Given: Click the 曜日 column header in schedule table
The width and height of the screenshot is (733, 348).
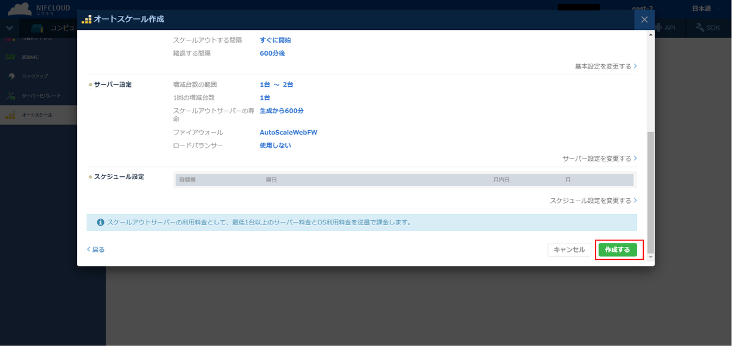Looking at the screenshot, I should pyautogui.click(x=271, y=180).
